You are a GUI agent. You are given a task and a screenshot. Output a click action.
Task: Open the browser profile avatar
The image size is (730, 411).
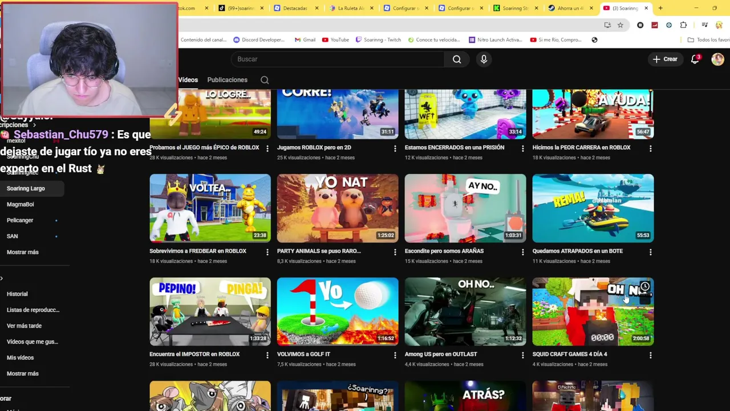point(719,25)
